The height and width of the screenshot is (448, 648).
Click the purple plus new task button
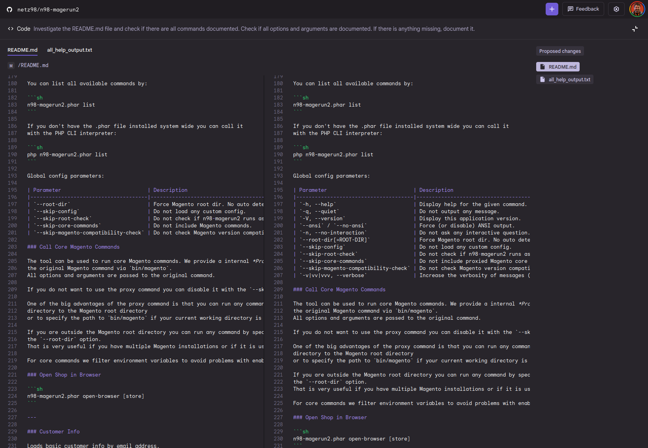coord(552,9)
